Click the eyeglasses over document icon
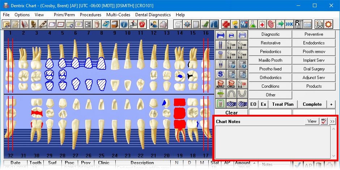 [319, 24]
